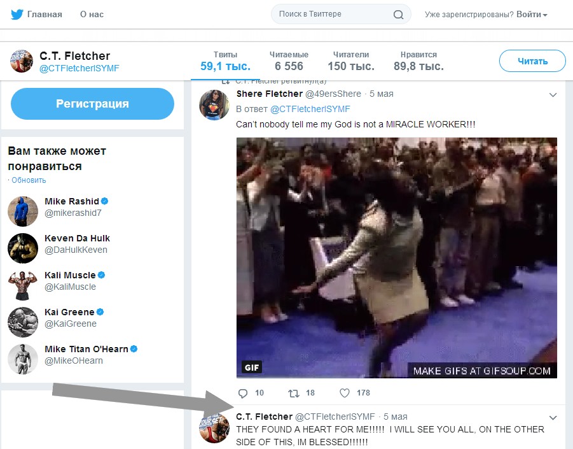Image resolution: width=573 pixels, height=449 pixels.
Task: Click the search magnifier icon
Action: point(398,15)
